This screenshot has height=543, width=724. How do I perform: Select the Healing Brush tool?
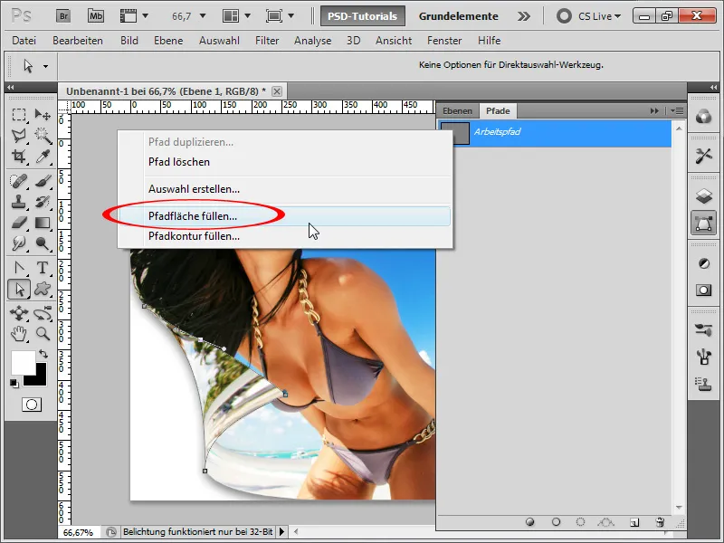coord(19,180)
